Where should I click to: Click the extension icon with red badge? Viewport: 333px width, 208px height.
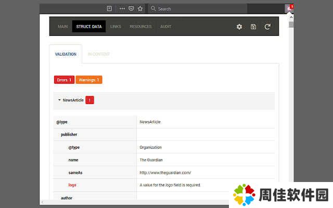[289, 8]
